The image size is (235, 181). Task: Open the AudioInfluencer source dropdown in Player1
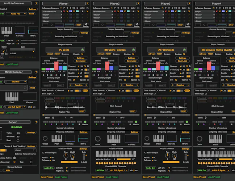(x=52, y=12)
